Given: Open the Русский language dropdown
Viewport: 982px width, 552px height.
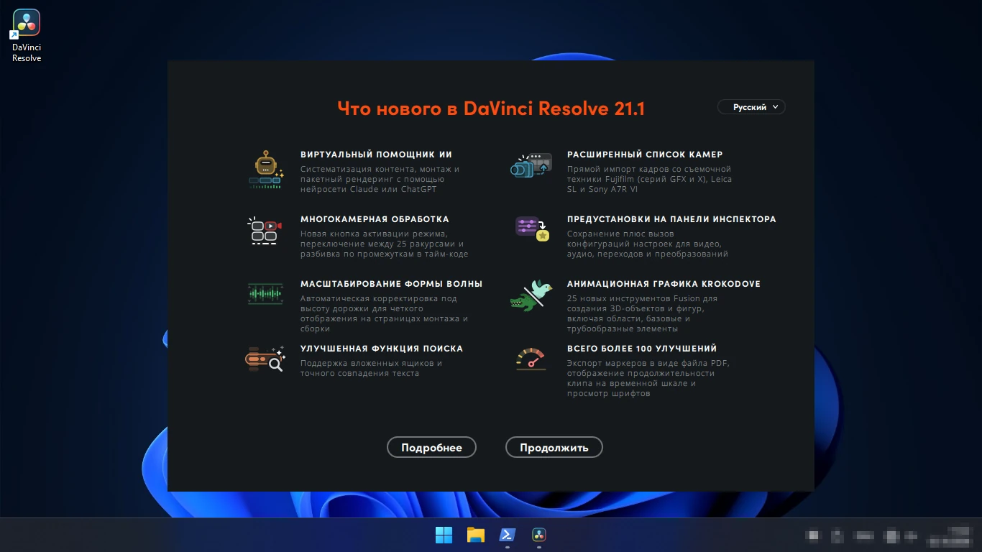Looking at the screenshot, I should coord(751,107).
